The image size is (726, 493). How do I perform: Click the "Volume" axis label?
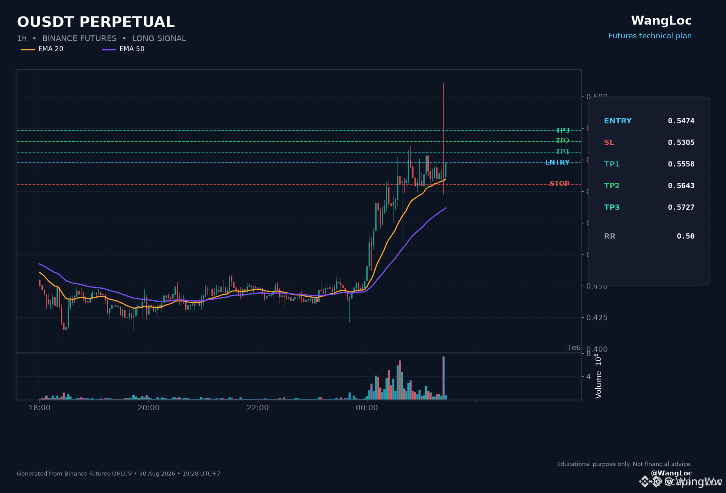click(x=598, y=385)
